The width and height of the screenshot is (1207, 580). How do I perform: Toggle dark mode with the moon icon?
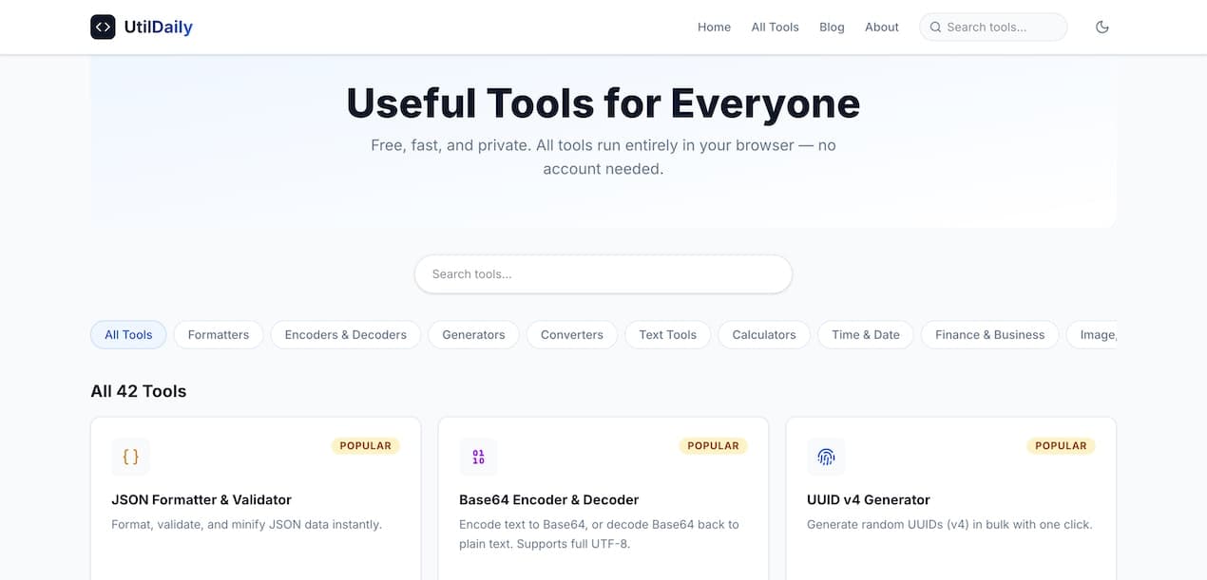pos(1102,27)
